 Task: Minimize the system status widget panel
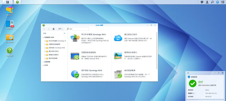coord(215,73)
